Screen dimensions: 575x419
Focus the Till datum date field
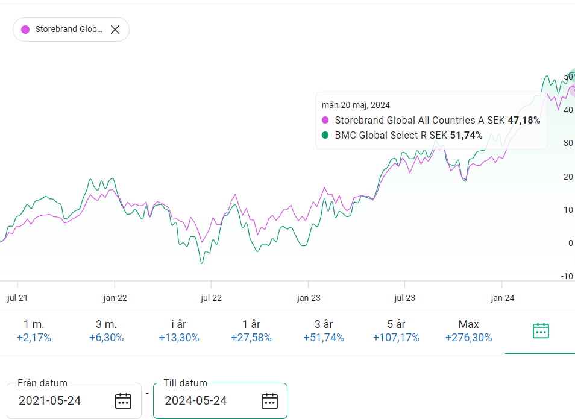coord(206,401)
